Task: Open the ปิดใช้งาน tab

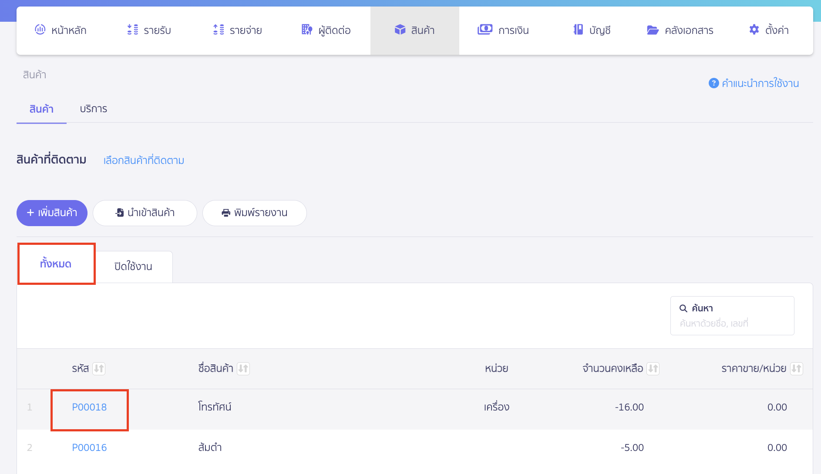Action: [x=133, y=267]
